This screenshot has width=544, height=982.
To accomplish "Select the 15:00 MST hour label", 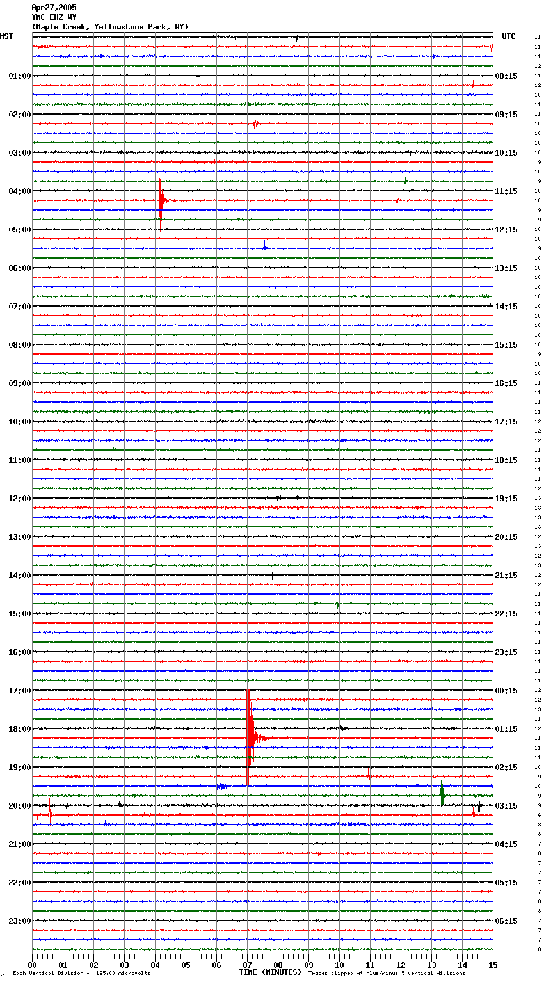I will 19,614.
